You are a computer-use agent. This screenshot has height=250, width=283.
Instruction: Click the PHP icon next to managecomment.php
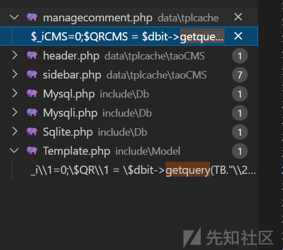click(x=32, y=17)
